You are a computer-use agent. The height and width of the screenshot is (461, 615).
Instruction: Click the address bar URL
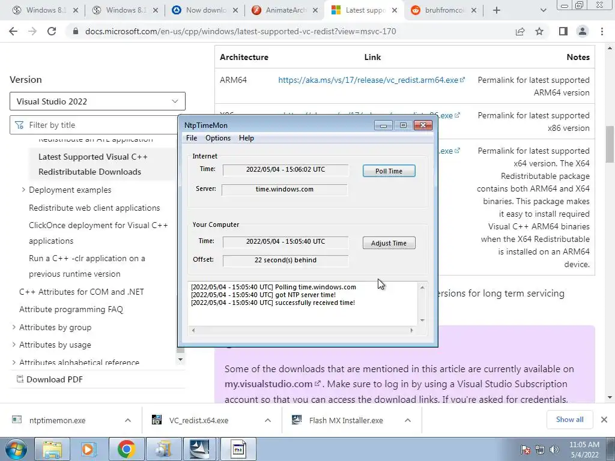click(x=240, y=31)
